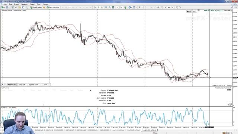Select the equidistant channel tool

pyautogui.click(x=158, y=7)
